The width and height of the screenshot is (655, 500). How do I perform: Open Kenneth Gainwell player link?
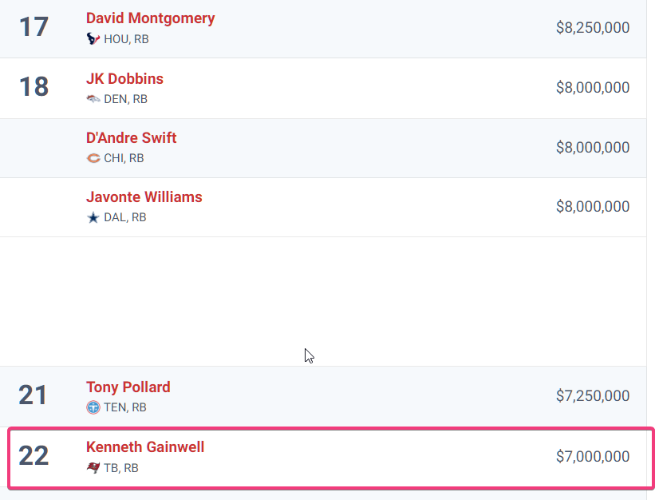(145, 447)
